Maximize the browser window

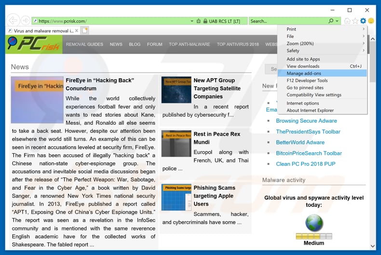click(x=350, y=10)
